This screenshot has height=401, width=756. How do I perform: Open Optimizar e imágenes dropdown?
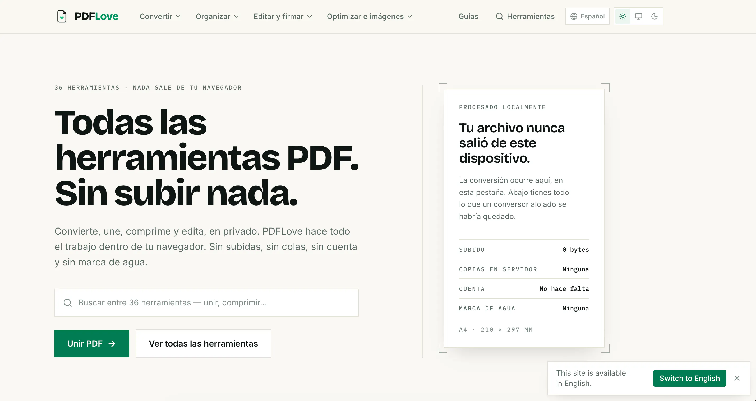(x=370, y=16)
